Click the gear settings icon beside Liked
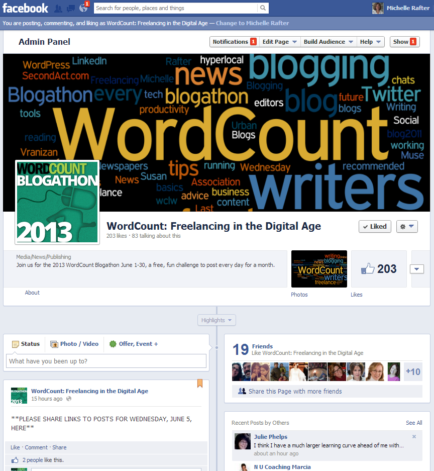The height and width of the screenshot is (471, 434). tap(407, 227)
